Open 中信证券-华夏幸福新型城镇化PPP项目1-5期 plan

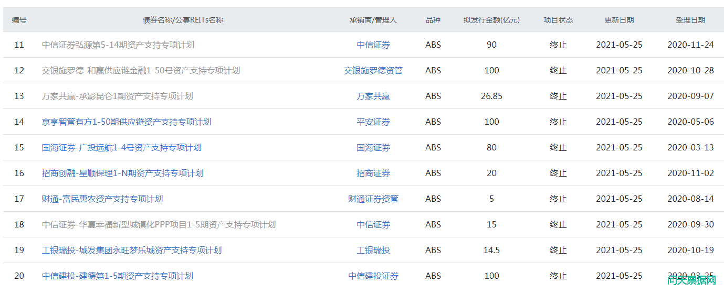coord(159,225)
